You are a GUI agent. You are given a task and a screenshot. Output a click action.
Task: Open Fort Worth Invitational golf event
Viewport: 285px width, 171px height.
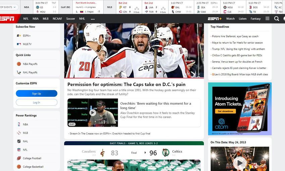click(x=88, y=7)
